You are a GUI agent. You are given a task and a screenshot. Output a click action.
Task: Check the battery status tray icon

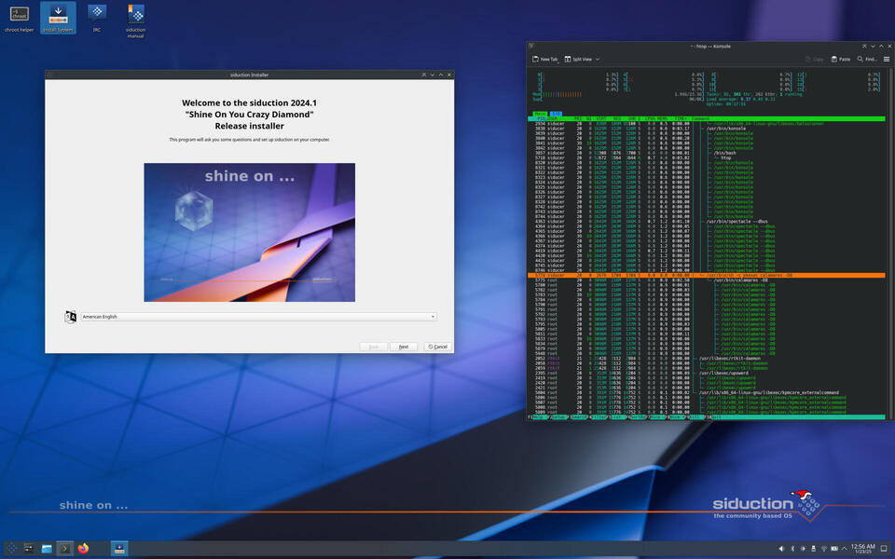coord(834,549)
